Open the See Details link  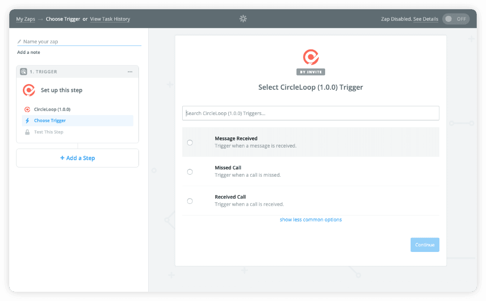pos(426,19)
